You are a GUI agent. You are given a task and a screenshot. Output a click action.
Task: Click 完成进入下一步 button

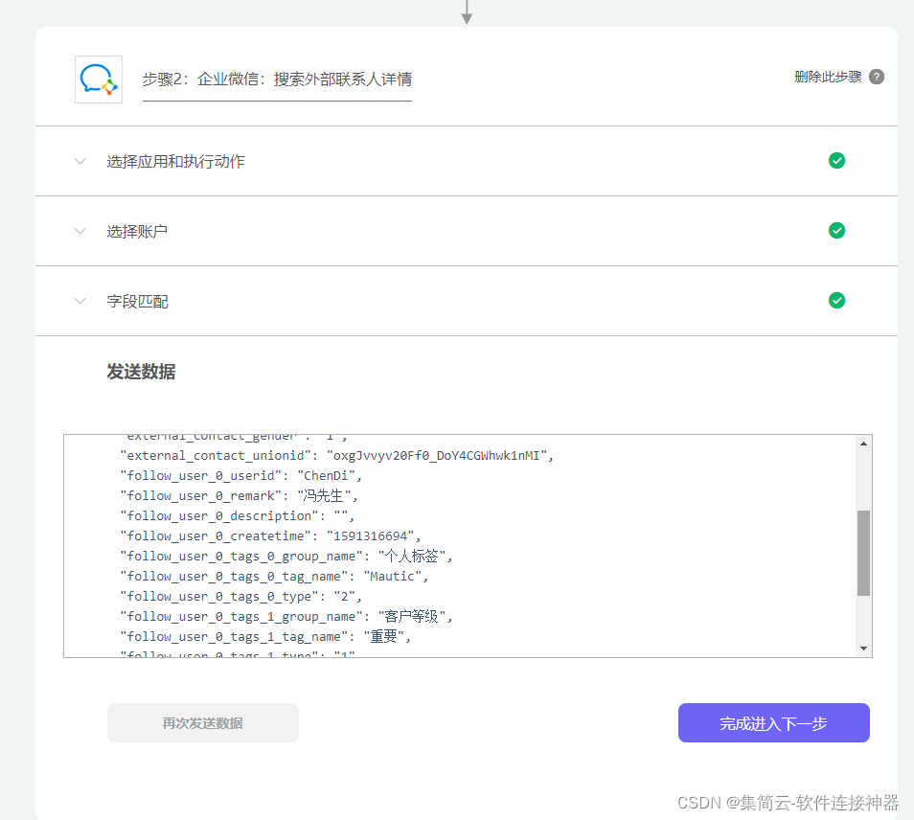[773, 722]
